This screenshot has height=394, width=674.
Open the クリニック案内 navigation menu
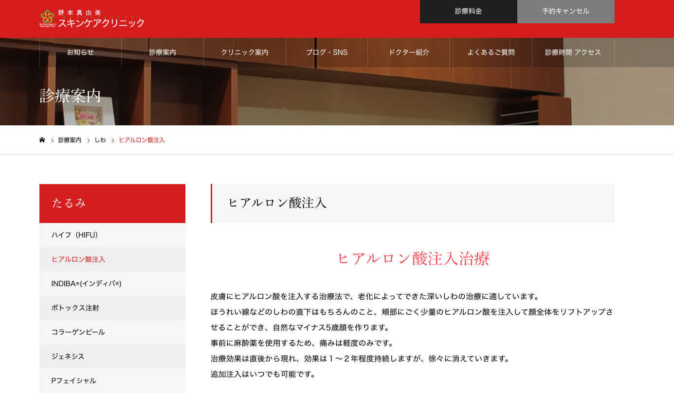pyautogui.click(x=244, y=52)
